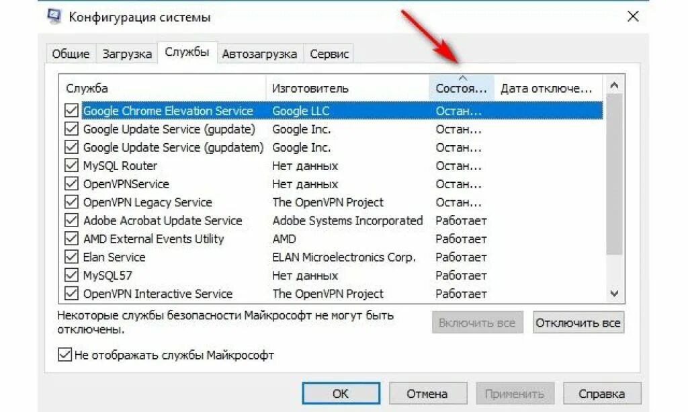Uncheck OpenVPN Legacy Service checkbox

[71, 202]
